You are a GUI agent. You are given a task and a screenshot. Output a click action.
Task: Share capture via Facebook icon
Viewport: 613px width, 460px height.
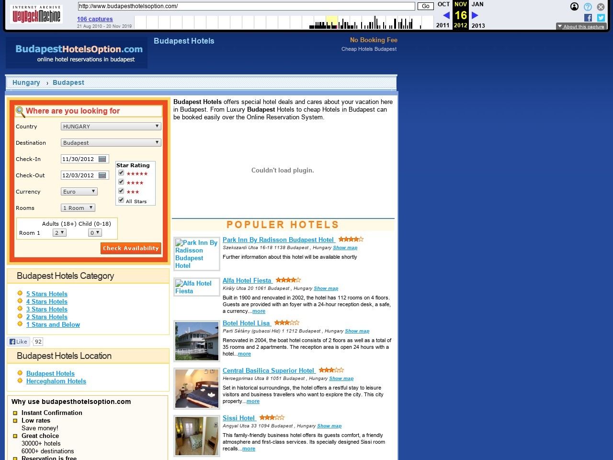coord(588,18)
